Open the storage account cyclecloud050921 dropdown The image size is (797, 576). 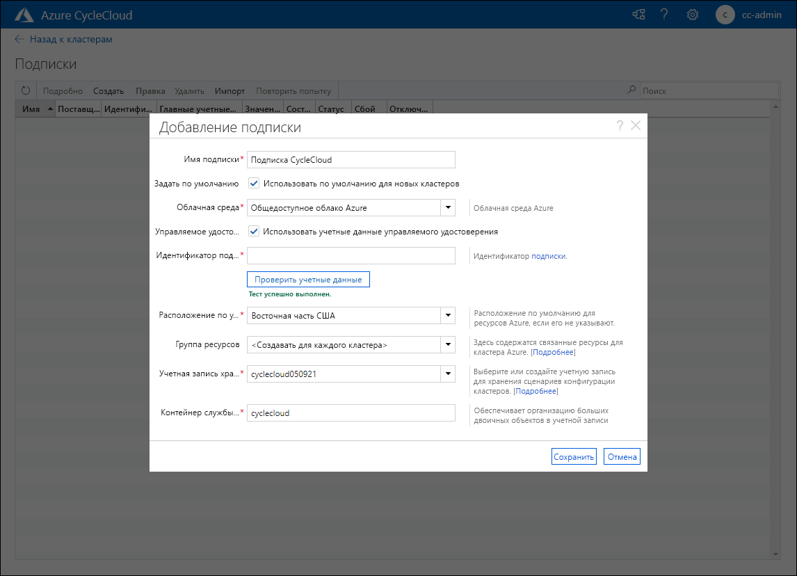(x=447, y=374)
